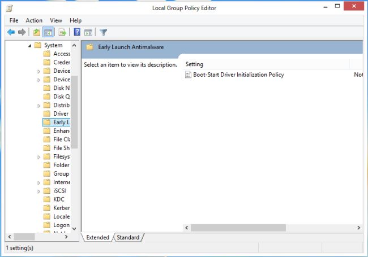The image size is (368, 257).
Task: Toggle the Show/Hide Console Tree icon
Action: pos(48,32)
